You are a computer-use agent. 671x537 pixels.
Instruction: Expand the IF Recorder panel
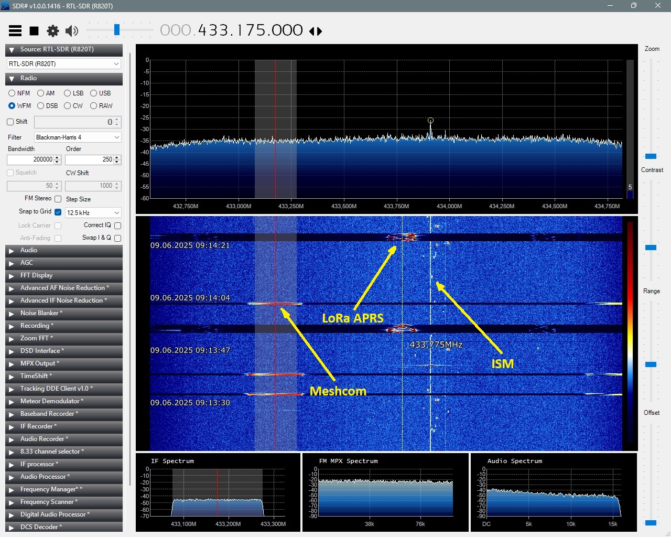[64, 427]
